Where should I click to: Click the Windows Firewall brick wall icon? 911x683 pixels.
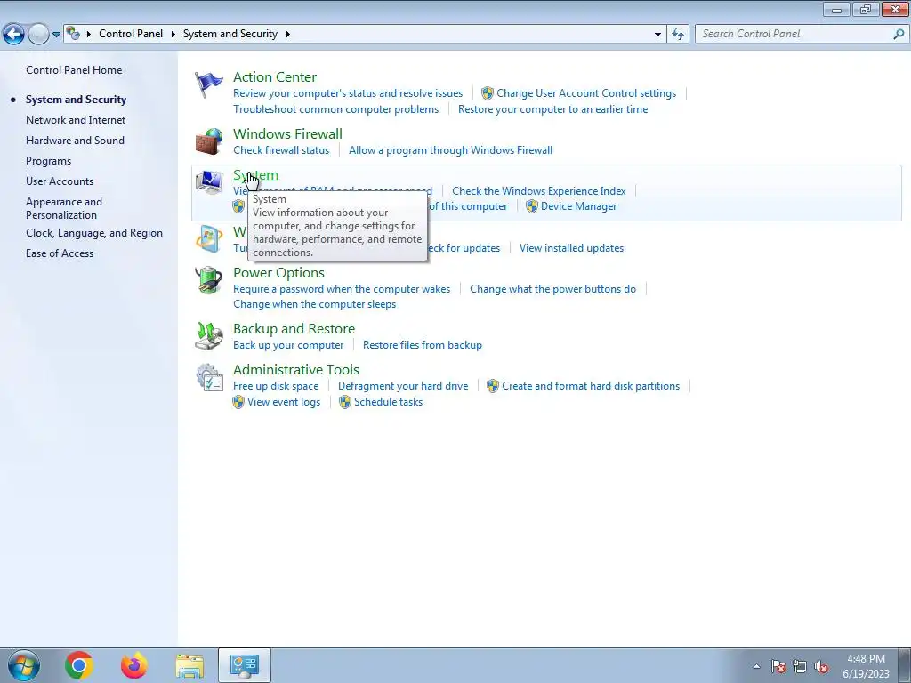(x=208, y=141)
